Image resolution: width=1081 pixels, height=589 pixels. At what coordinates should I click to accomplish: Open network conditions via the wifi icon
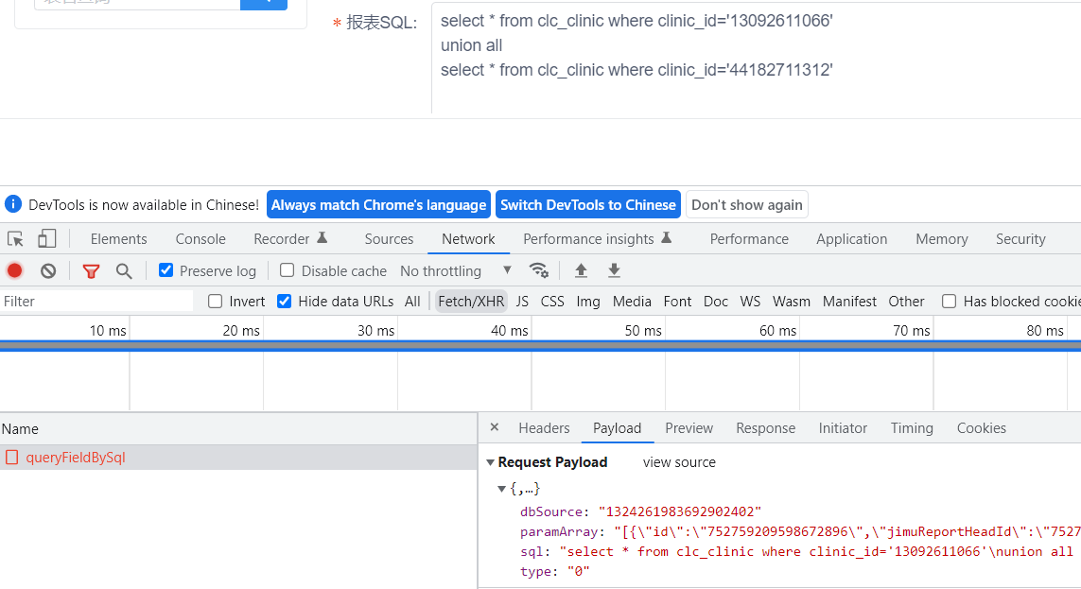(539, 271)
